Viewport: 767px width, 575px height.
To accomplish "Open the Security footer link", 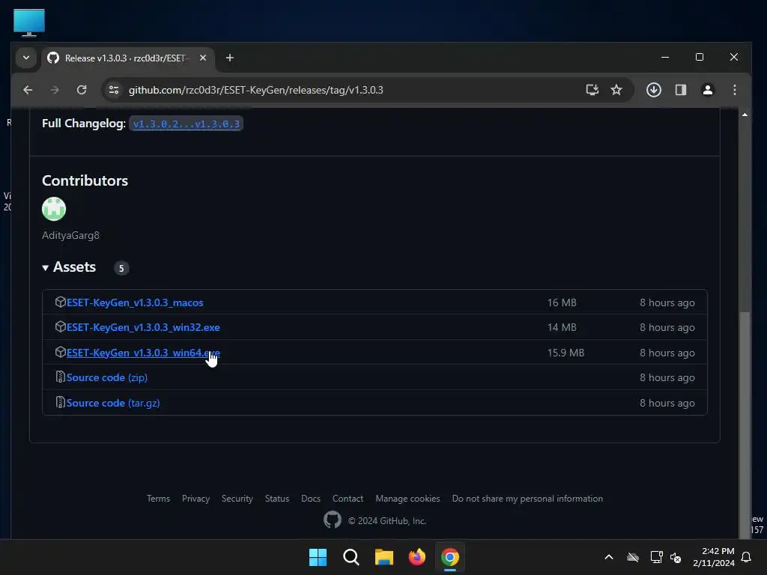I will click(x=237, y=499).
